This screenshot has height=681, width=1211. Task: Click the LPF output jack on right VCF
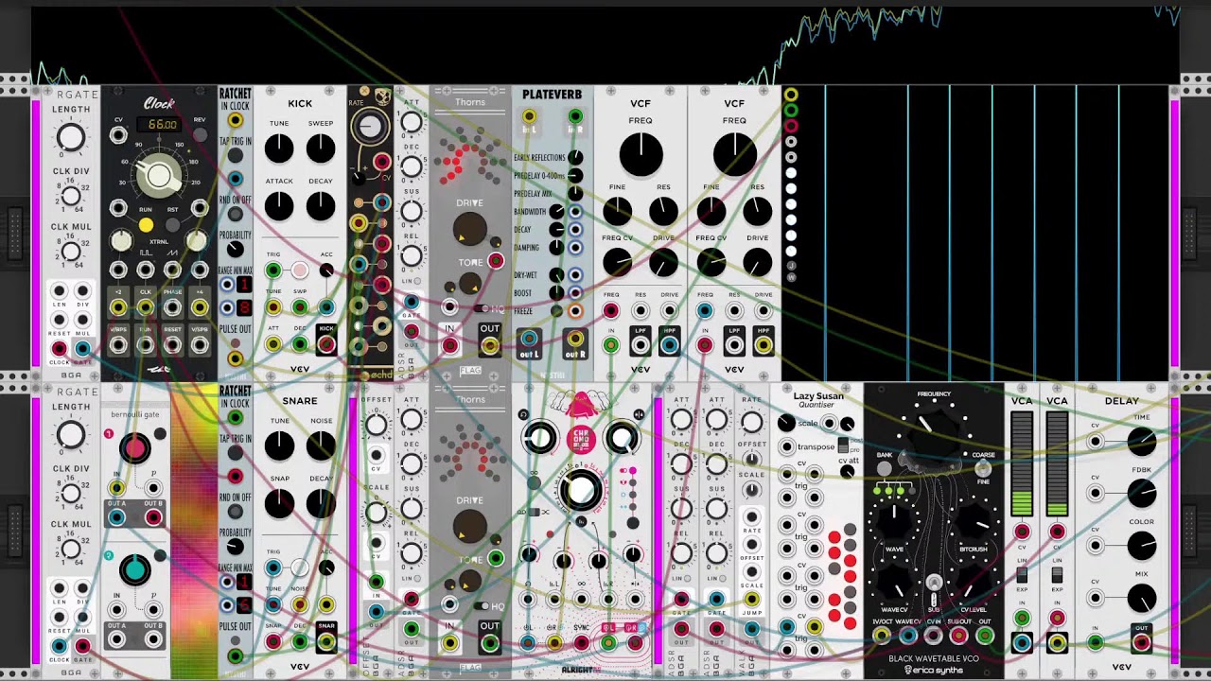click(x=734, y=345)
